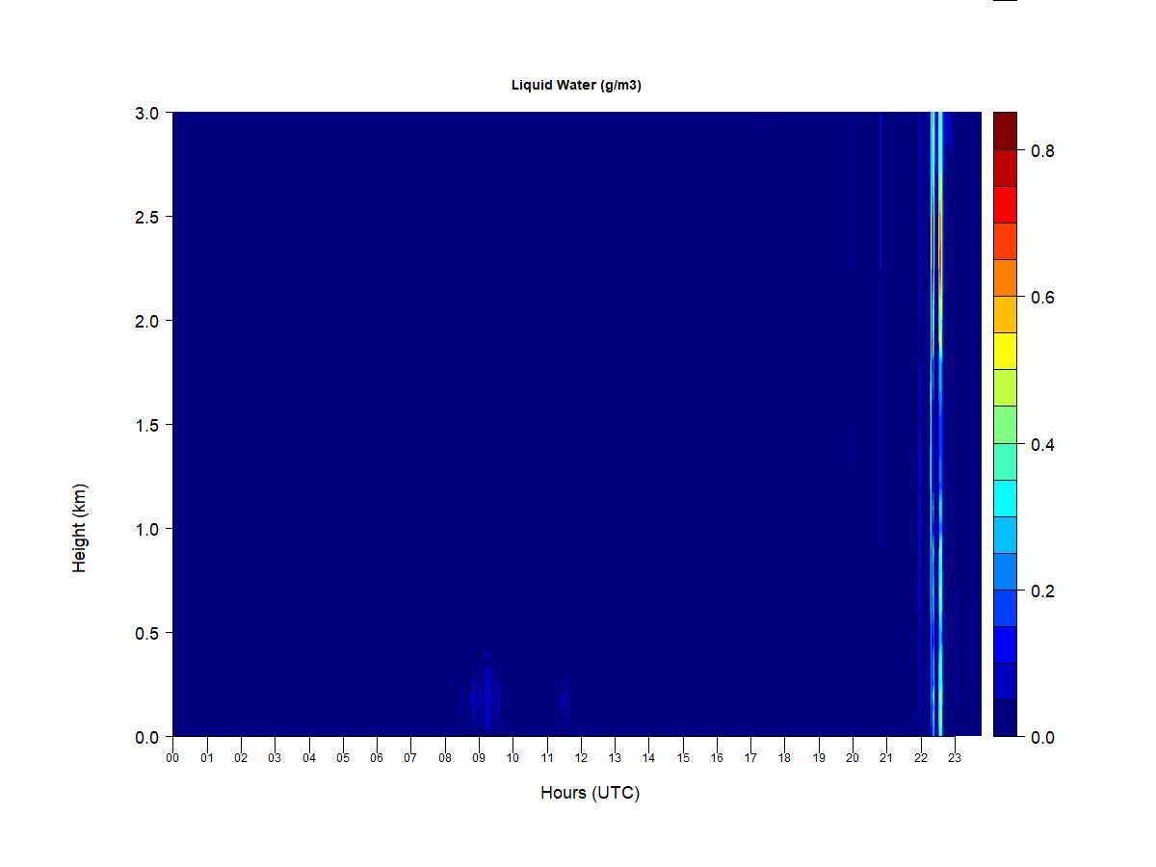Click the 0.4 colorbar scale label
This screenshot has width=1156, height=867.
click(x=1042, y=445)
